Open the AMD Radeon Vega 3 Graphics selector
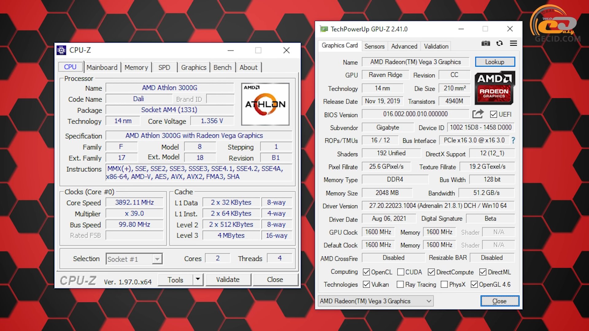The height and width of the screenshot is (331, 589). point(376,301)
